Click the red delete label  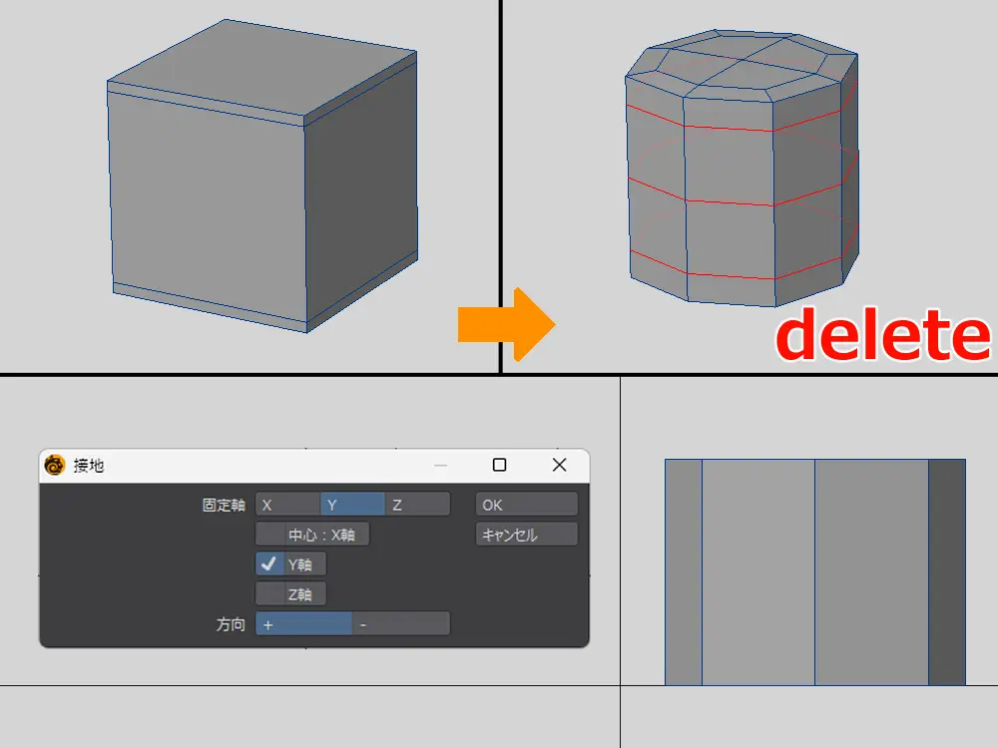click(x=883, y=337)
